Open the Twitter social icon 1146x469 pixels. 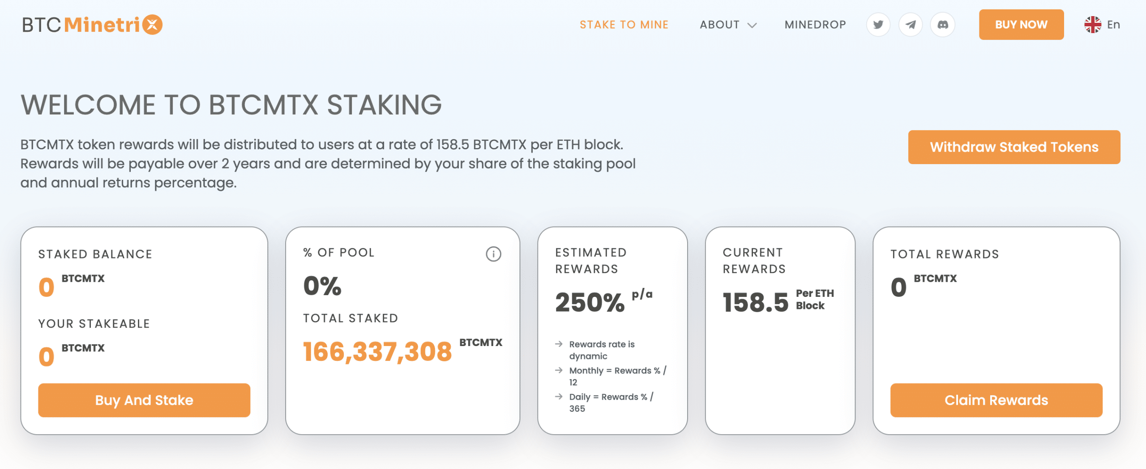click(878, 25)
